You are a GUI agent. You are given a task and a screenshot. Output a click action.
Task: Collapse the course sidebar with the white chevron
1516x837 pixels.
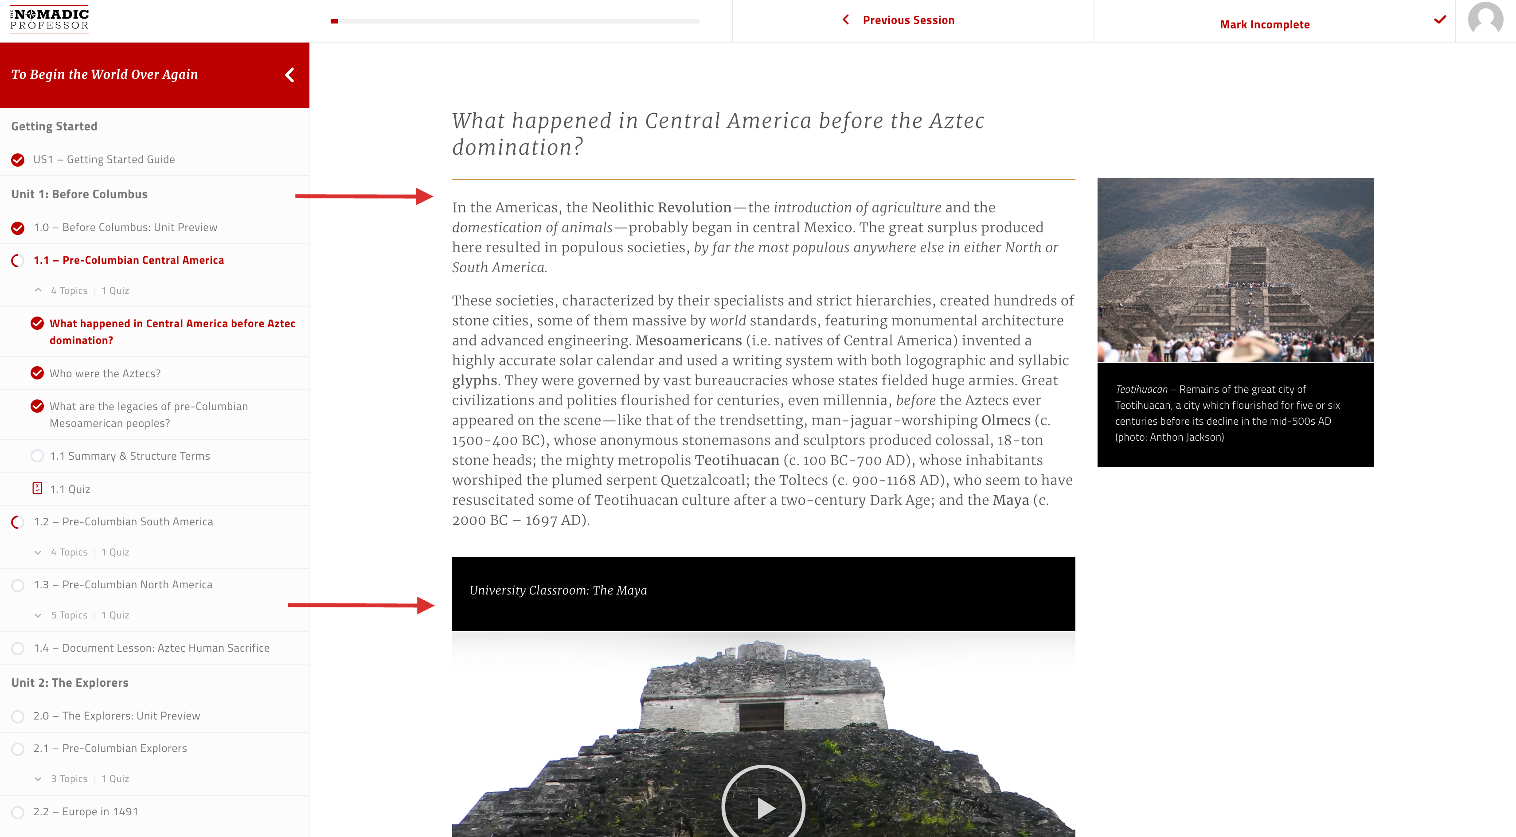(x=289, y=75)
